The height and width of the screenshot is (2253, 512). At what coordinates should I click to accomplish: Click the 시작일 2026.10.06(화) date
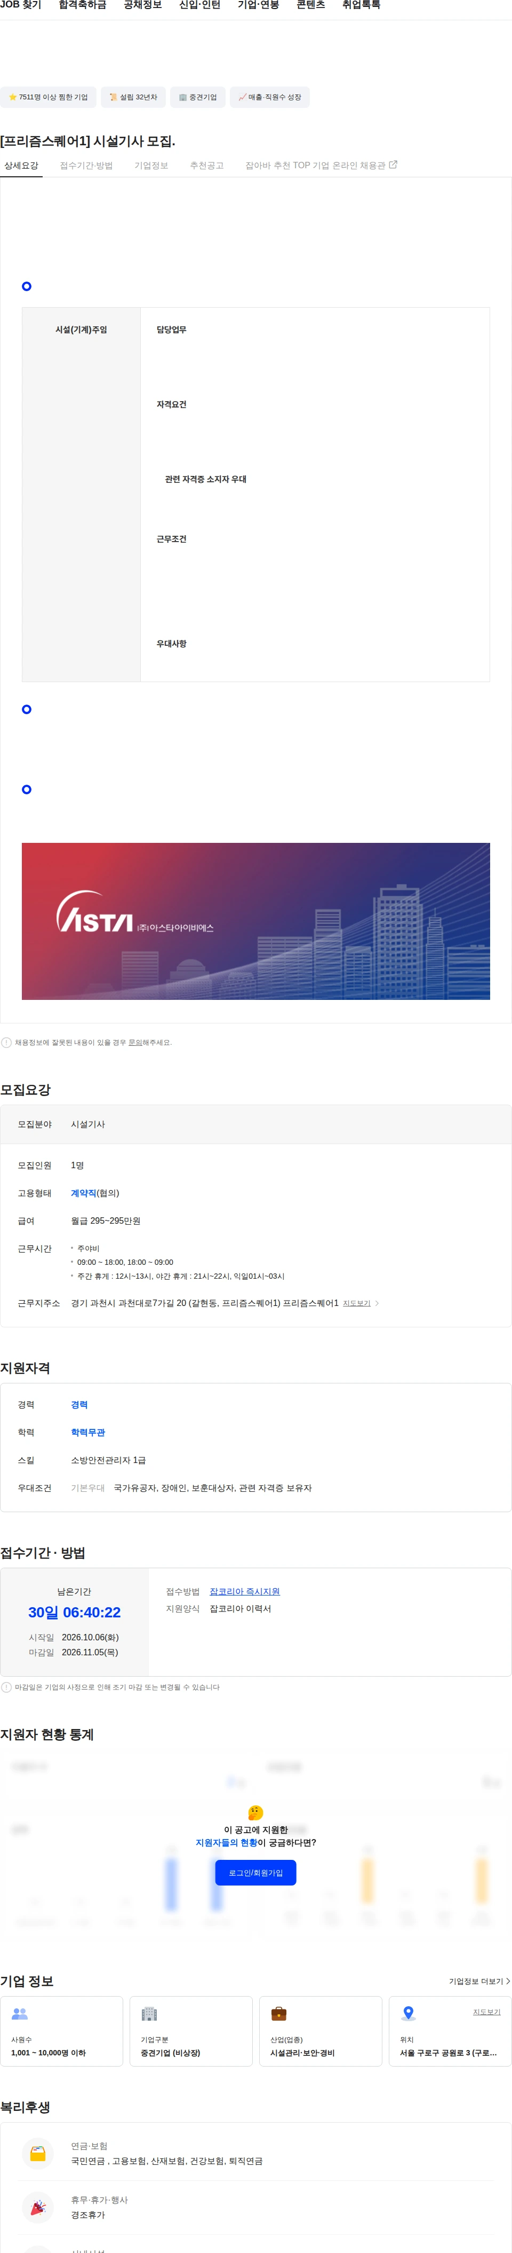pos(90,1637)
